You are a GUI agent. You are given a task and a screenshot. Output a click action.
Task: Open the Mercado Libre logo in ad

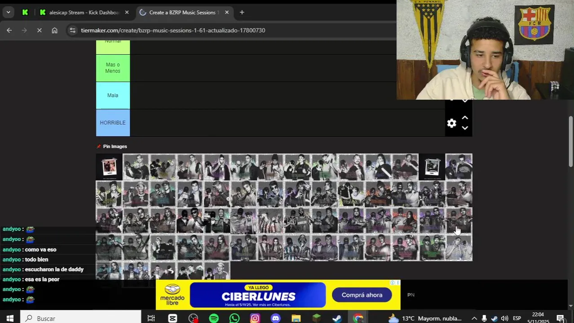coord(172,295)
